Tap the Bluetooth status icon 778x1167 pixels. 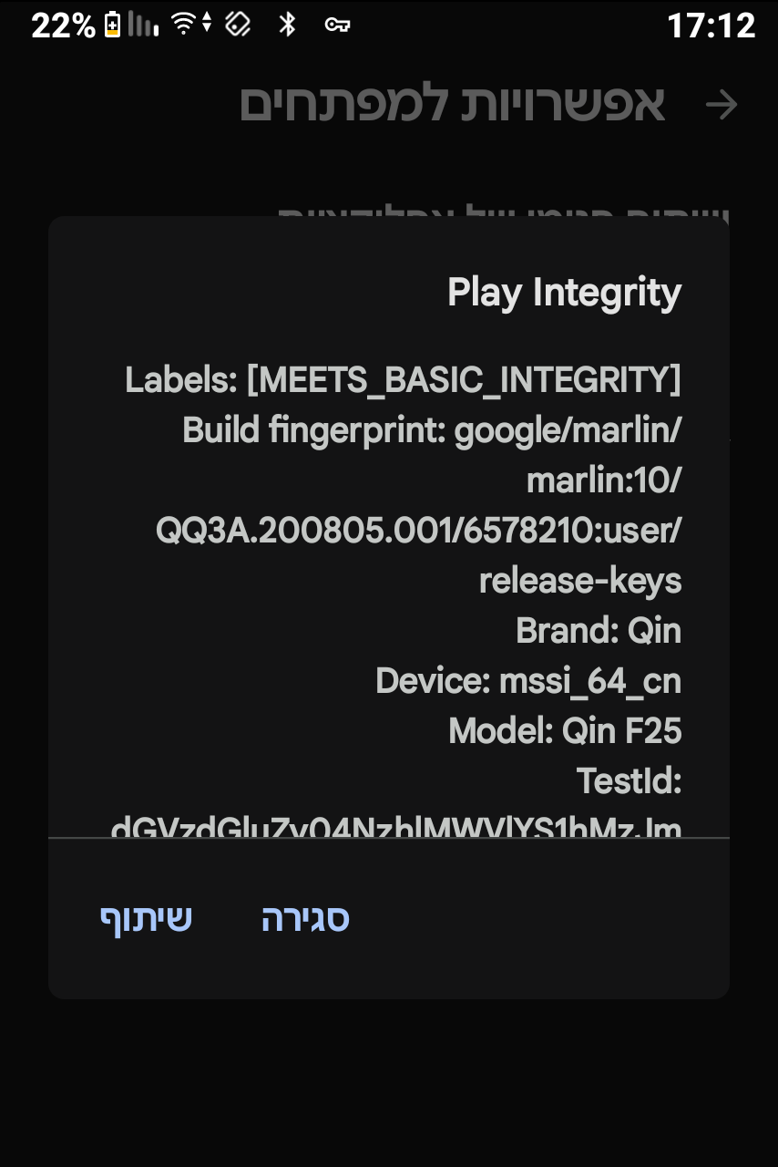point(288,25)
